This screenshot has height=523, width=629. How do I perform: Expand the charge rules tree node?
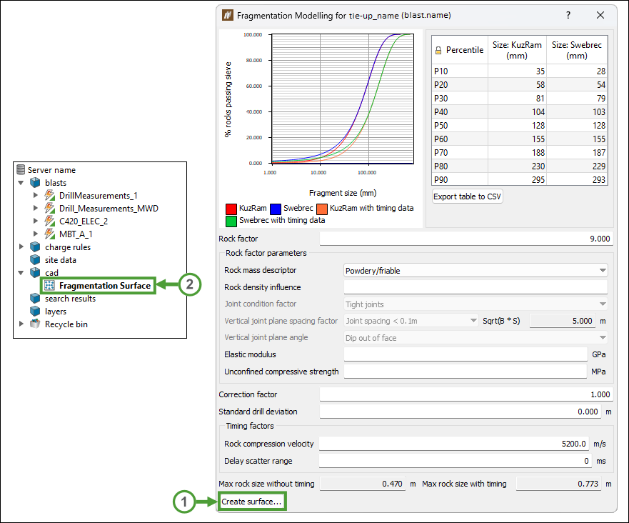(x=21, y=246)
